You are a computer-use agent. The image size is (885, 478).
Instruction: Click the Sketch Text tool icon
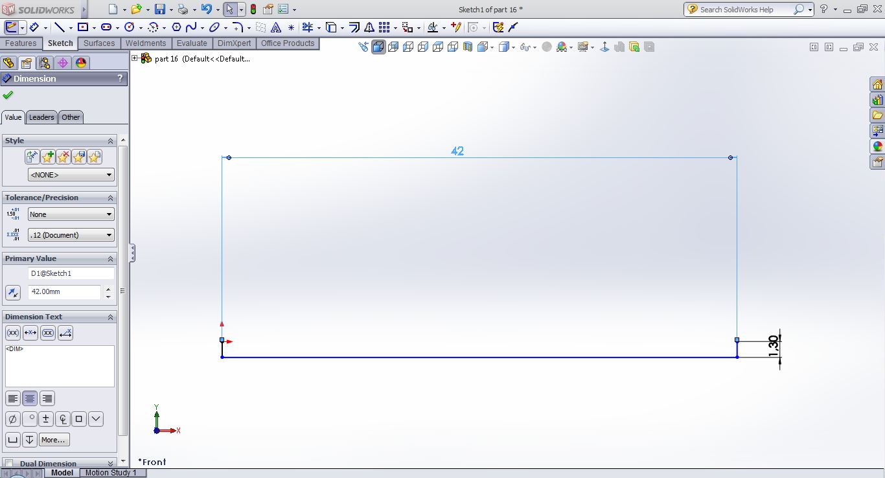[276, 27]
